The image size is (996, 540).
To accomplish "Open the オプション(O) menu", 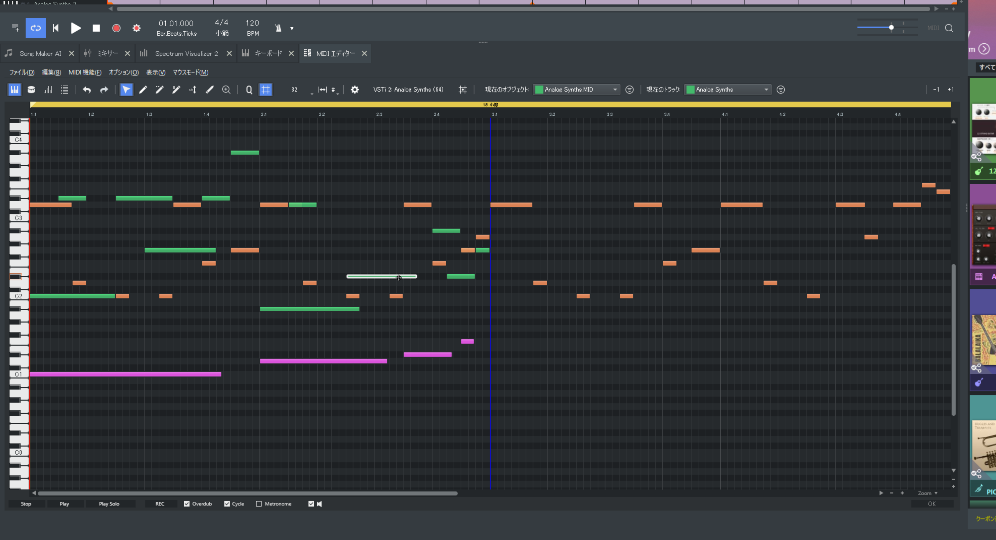I will pyautogui.click(x=123, y=72).
